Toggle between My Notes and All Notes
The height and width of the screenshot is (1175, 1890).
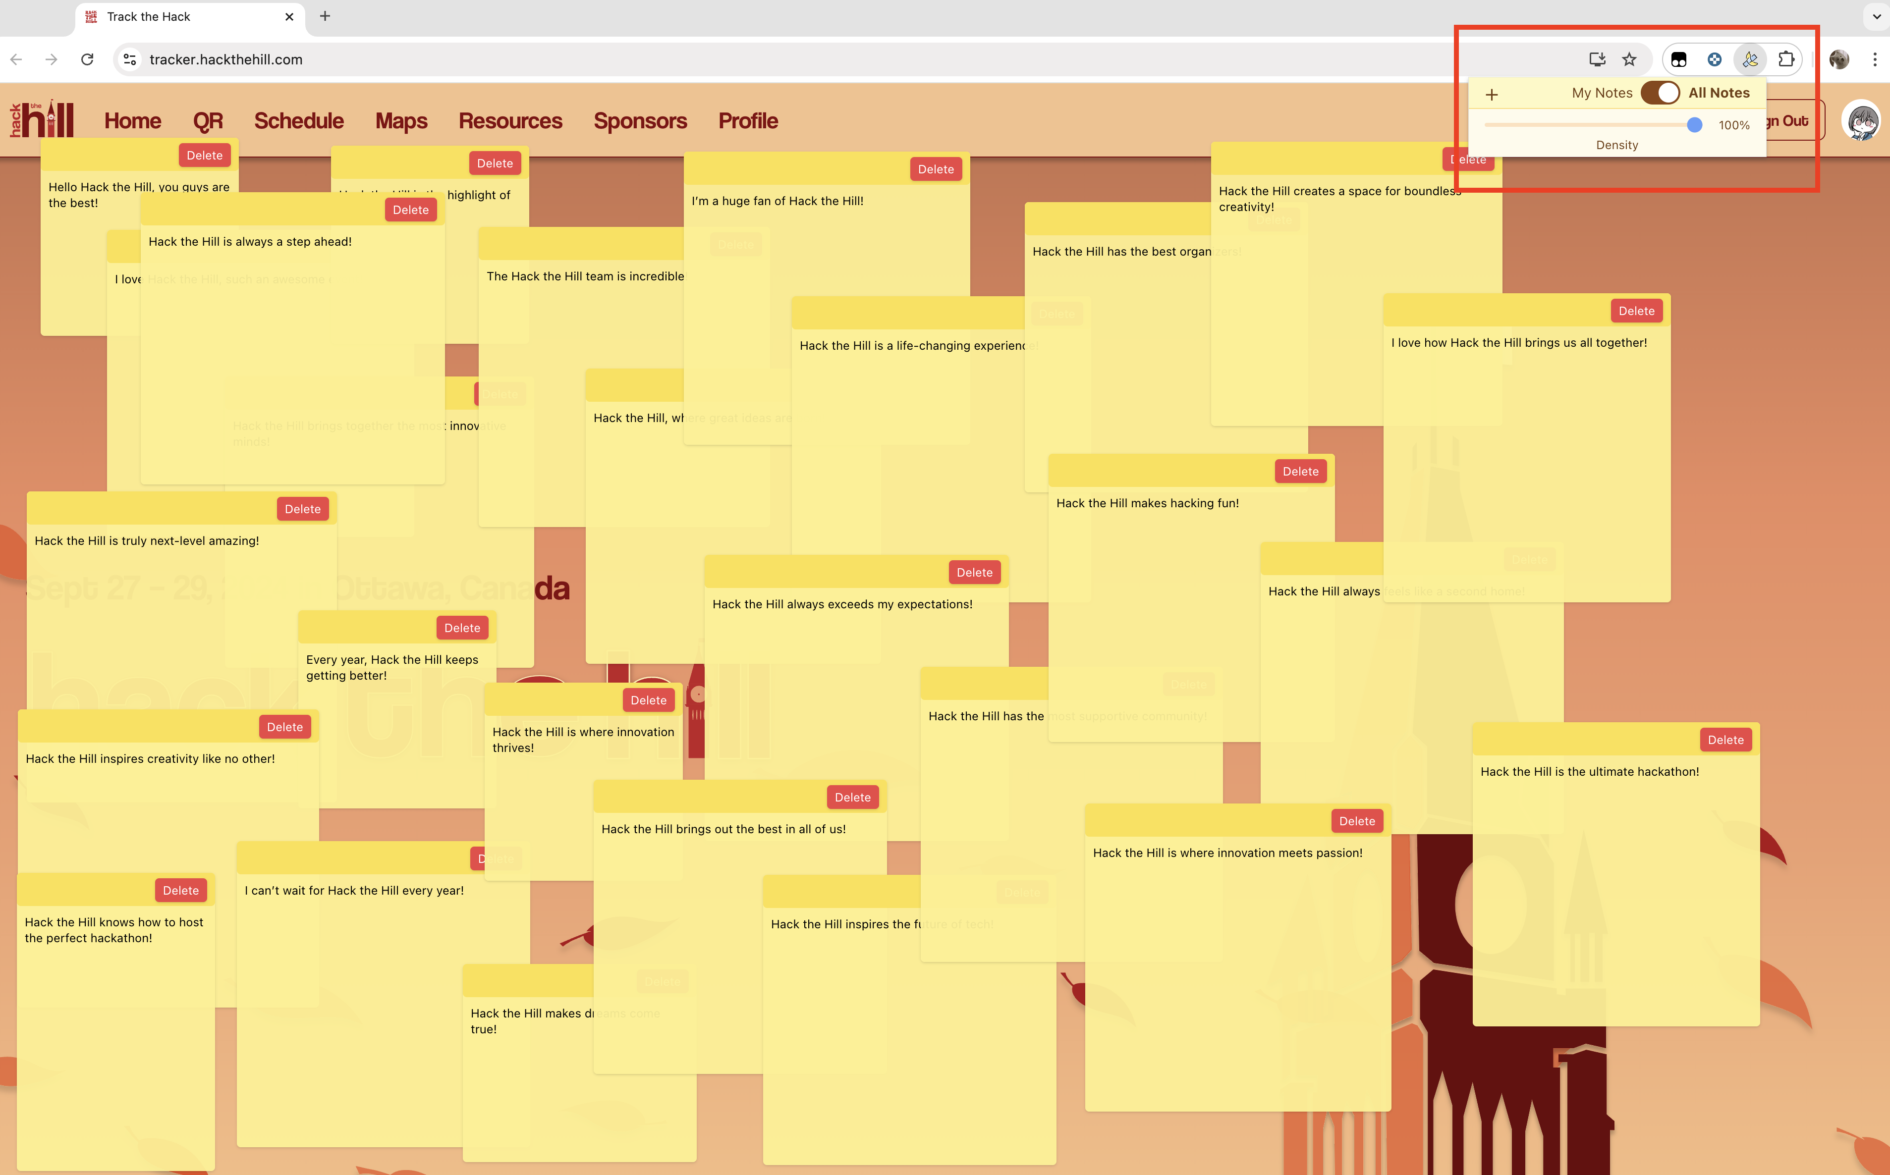[1660, 93]
